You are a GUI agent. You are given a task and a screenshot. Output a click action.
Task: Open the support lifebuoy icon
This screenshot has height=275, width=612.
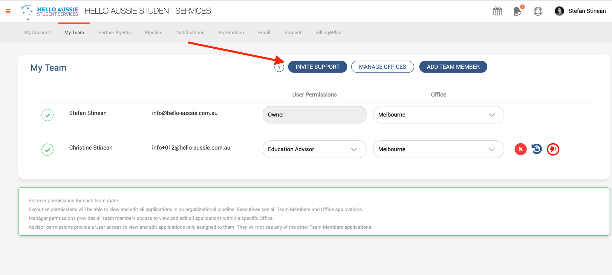click(x=538, y=11)
